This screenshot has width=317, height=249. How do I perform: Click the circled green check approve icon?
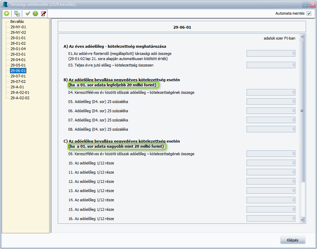pyautogui.click(x=35, y=13)
